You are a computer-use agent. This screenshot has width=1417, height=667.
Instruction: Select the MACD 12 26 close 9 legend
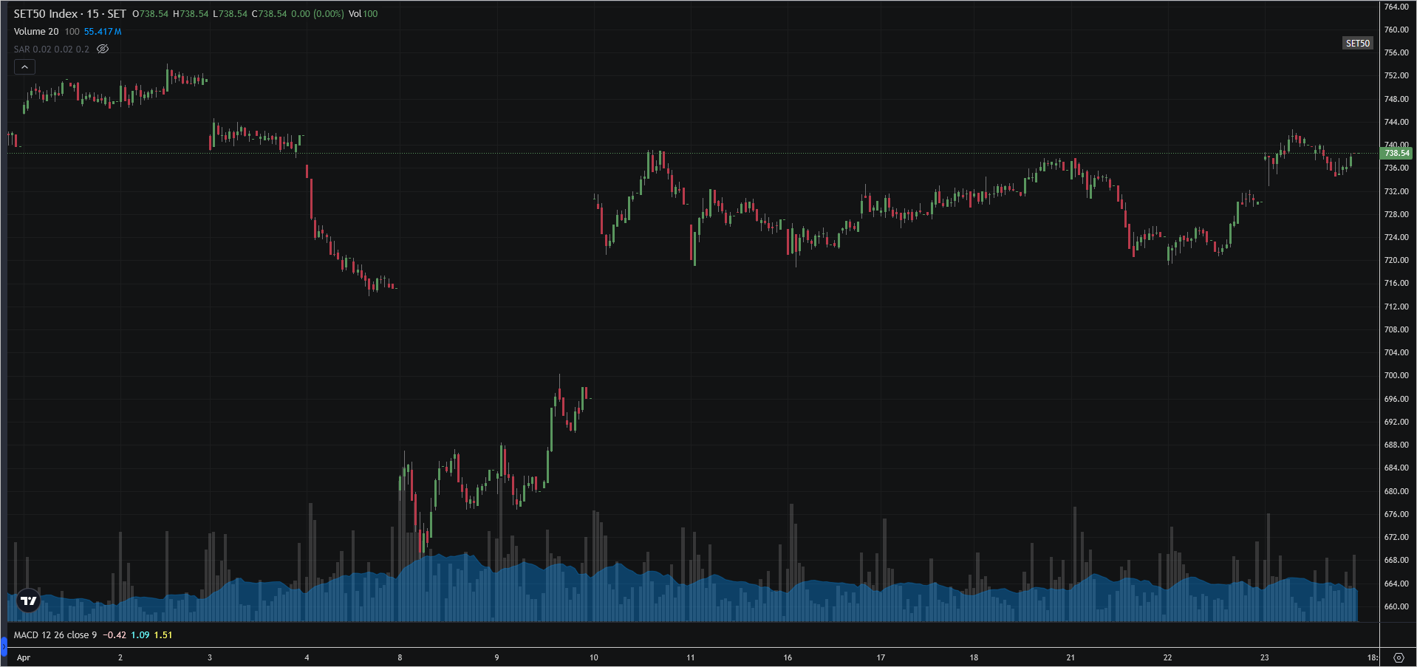tap(55, 635)
